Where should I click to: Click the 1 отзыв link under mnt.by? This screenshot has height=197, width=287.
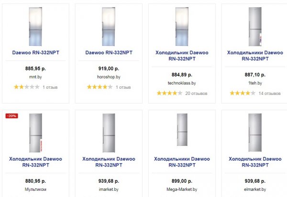50,87
